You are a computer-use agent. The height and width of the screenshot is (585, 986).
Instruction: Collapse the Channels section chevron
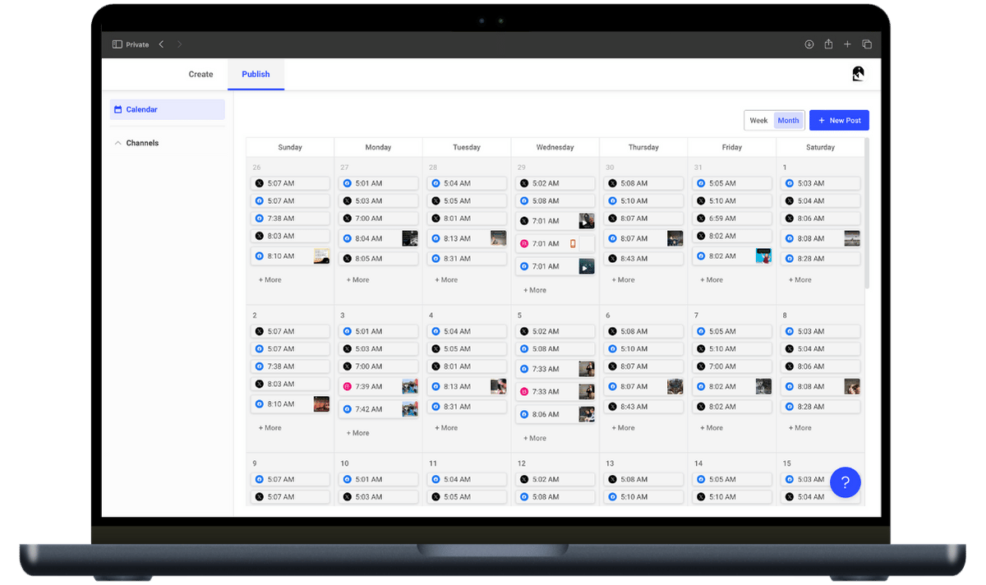coord(117,143)
